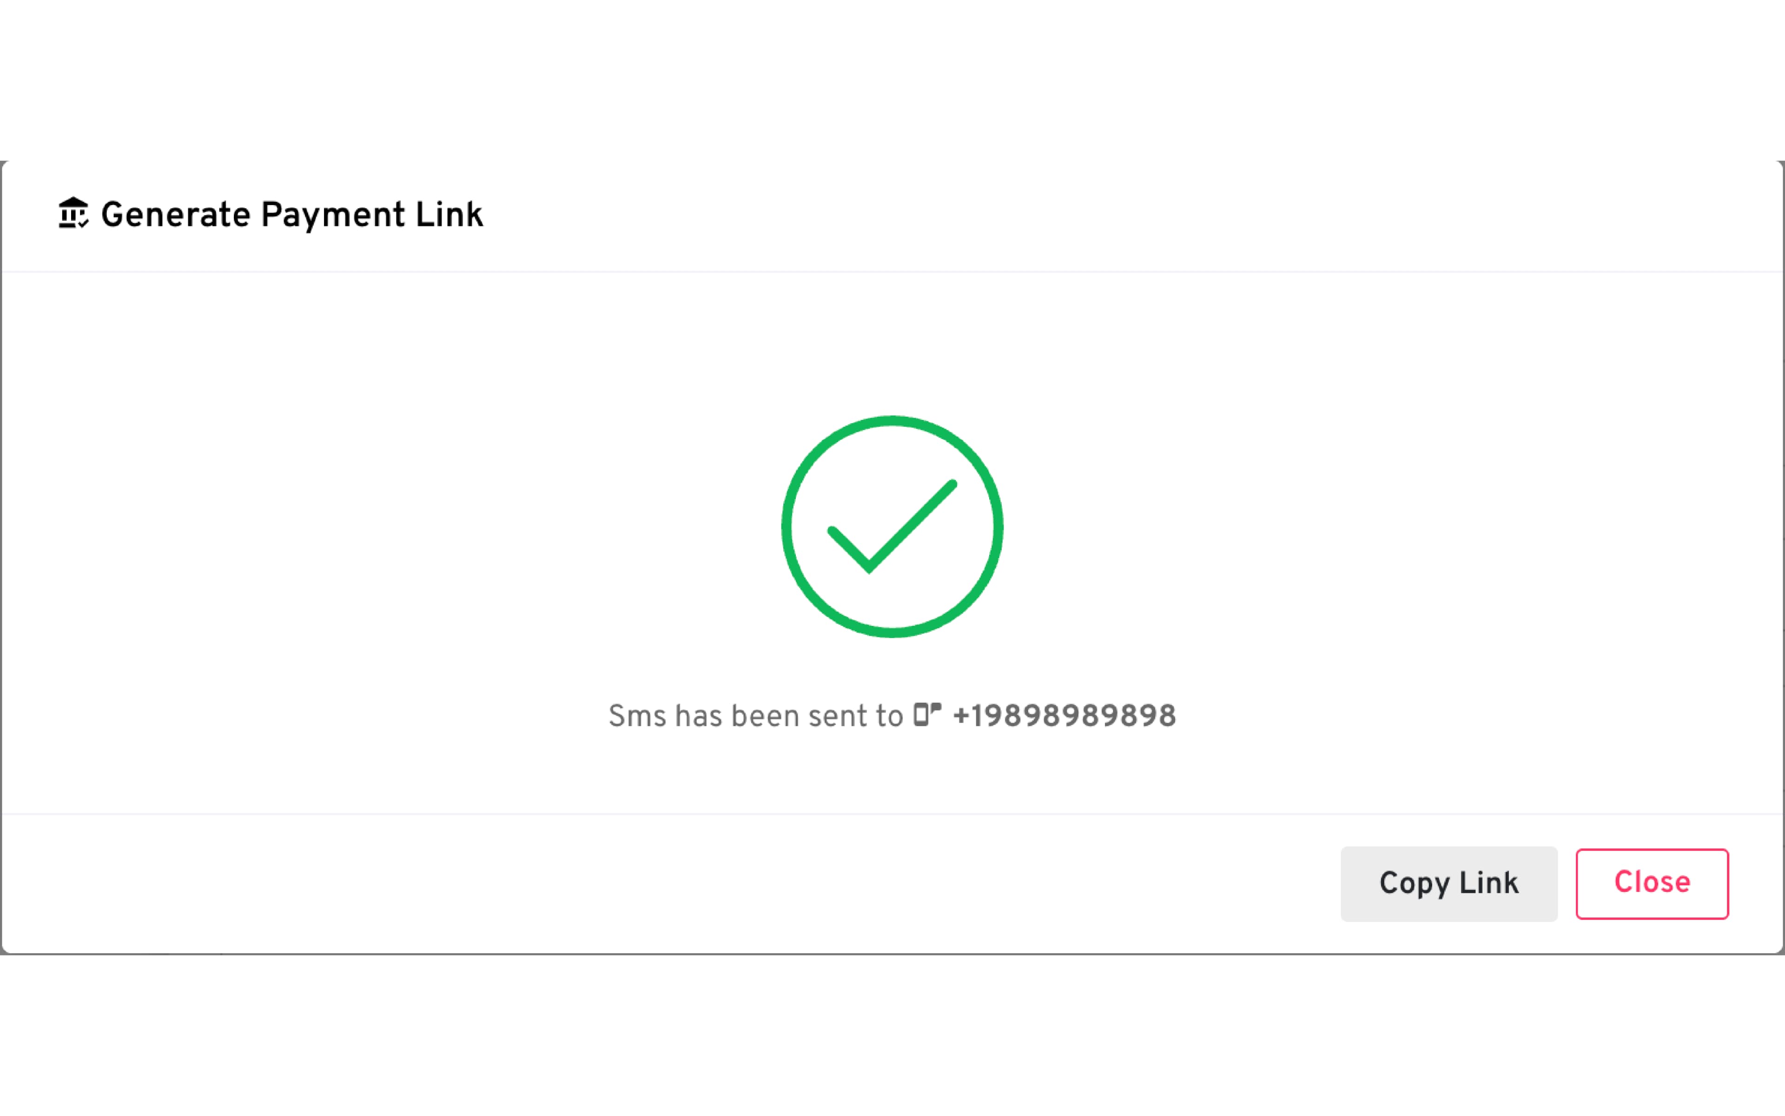Click the mobile phone icon before the number
Image resolution: width=1785 pixels, height=1116 pixels.
click(x=926, y=715)
